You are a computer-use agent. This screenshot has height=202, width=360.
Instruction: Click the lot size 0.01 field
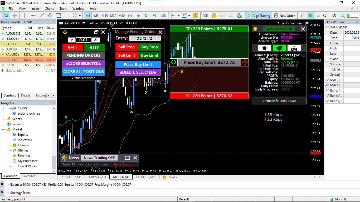[x=84, y=40]
